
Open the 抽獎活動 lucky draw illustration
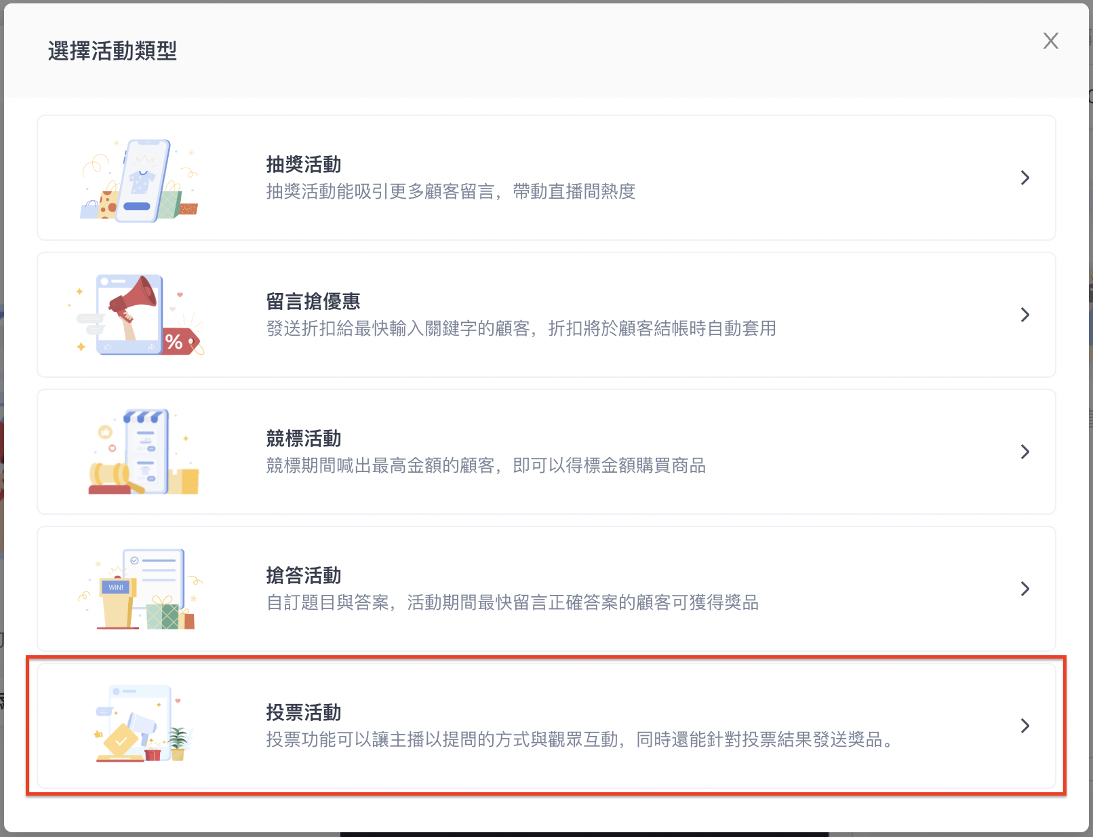[140, 180]
